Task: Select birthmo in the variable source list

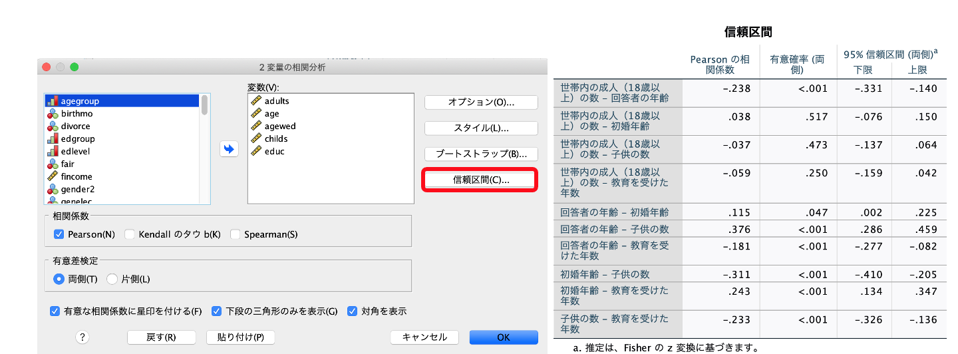Action: point(122,114)
